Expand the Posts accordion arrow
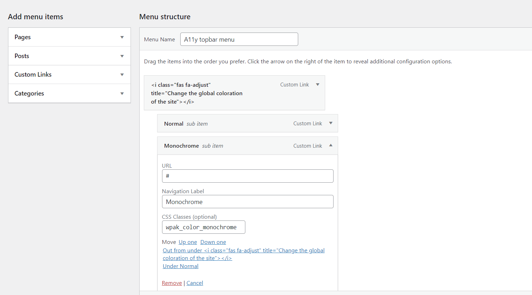The height and width of the screenshot is (295, 532). click(x=122, y=56)
